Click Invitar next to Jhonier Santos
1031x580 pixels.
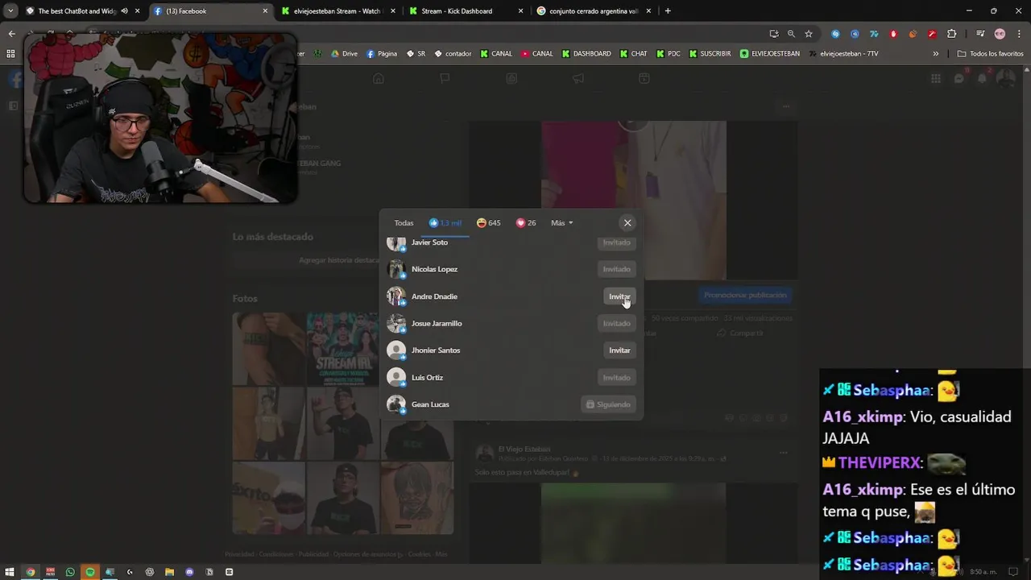pyautogui.click(x=619, y=350)
